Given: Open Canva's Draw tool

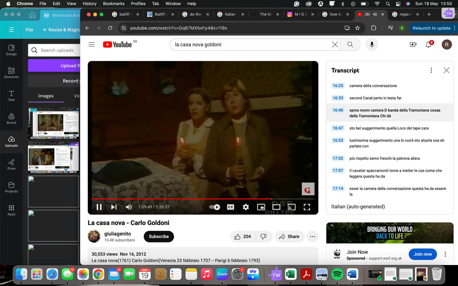Looking at the screenshot, I should tap(11, 164).
